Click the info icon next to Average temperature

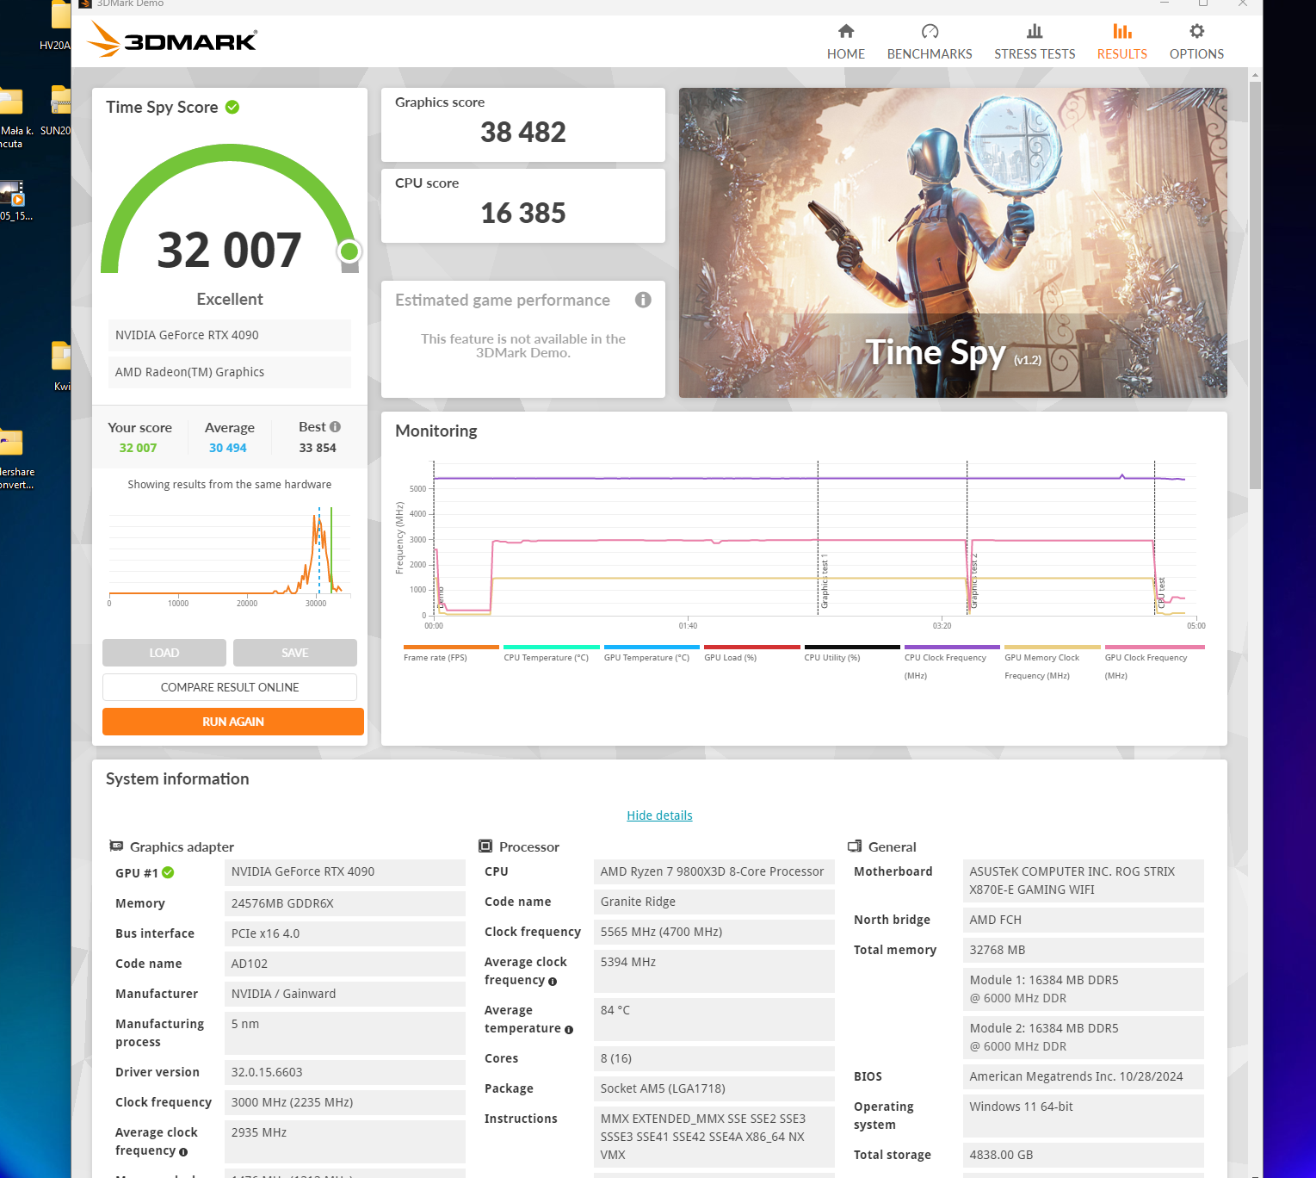click(x=569, y=1030)
